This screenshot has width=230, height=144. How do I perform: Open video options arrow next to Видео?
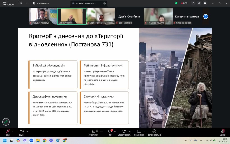pyautogui.click(x=27, y=131)
